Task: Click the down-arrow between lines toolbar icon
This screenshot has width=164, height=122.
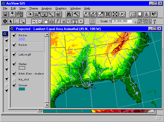Action: click(44, 14)
